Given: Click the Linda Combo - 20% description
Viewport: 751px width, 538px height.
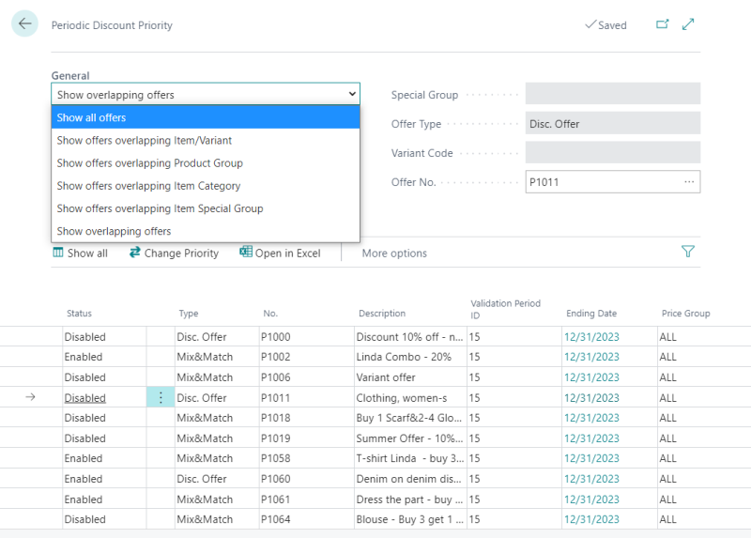Looking at the screenshot, I should (404, 357).
